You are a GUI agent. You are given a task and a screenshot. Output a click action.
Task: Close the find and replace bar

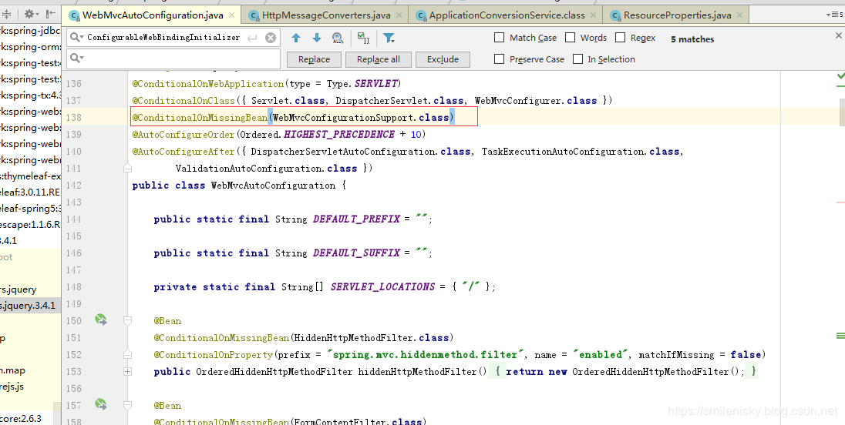[x=839, y=35]
